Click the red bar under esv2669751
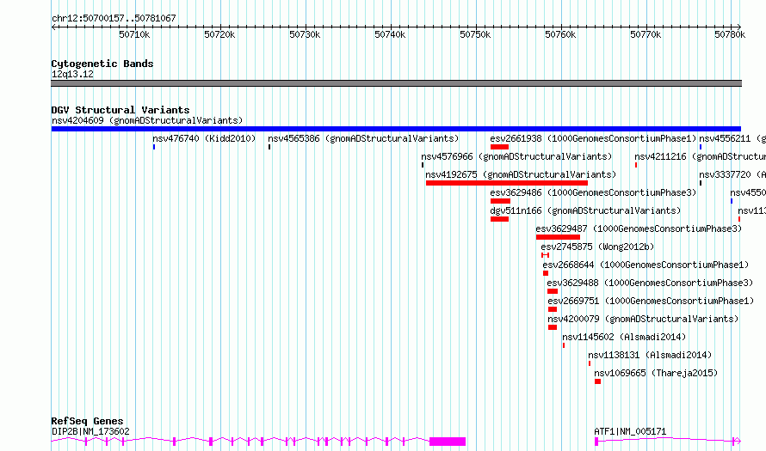The height and width of the screenshot is (451, 766). click(x=553, y=309)
